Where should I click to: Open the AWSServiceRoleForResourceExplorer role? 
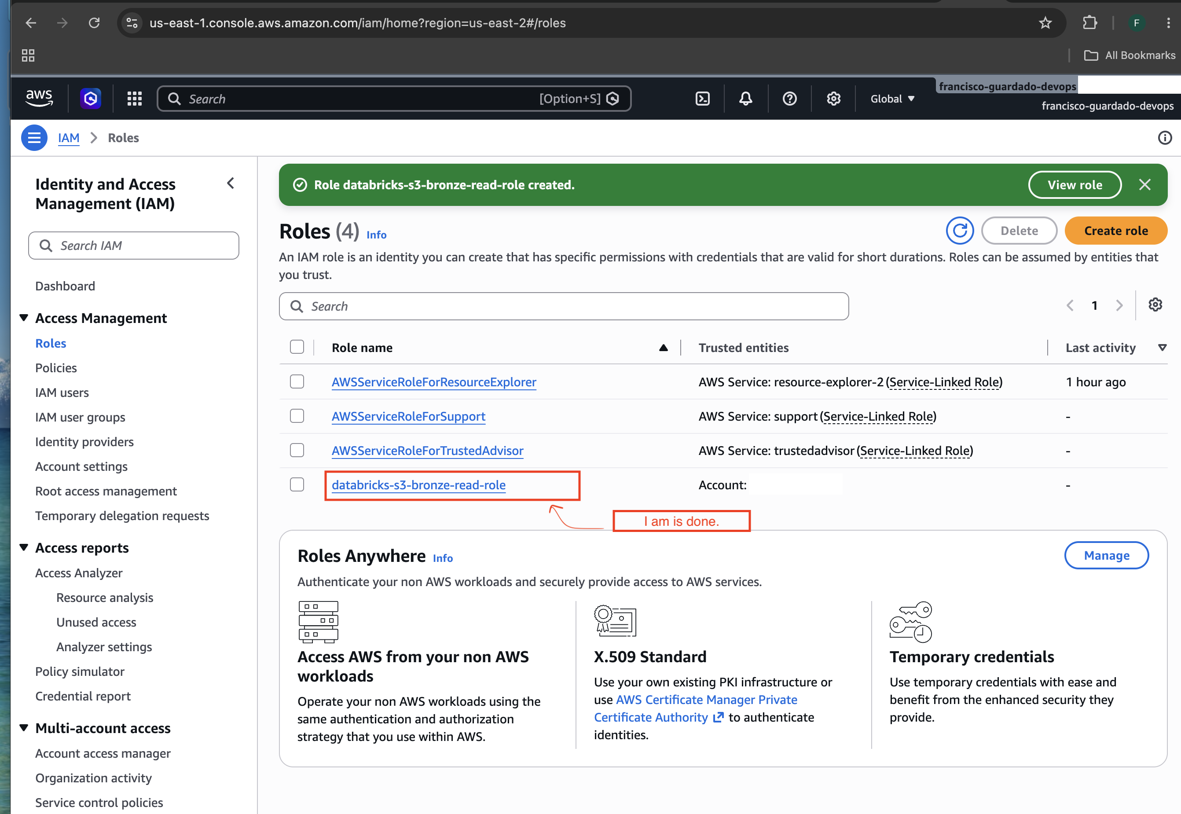point(434,382)
